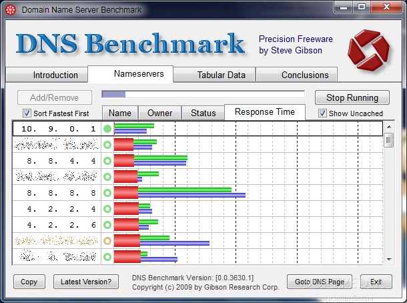Click the status circle for 8.8.4.4
This screenshot has height=303, width=407.
click(x=107, y=161)
